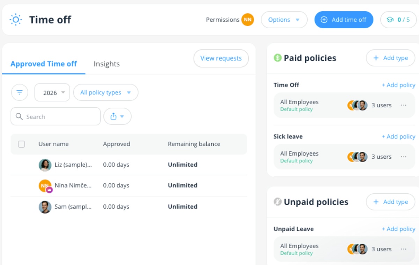
Task: Click Sam (sample) user name
Action: click(73, 207)
